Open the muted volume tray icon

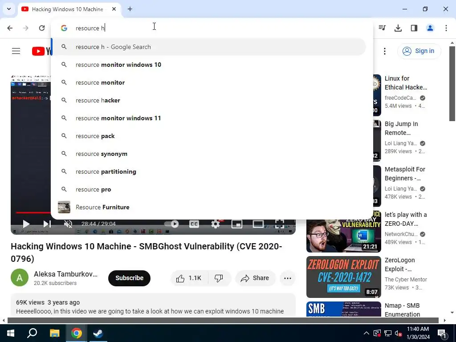399,333
